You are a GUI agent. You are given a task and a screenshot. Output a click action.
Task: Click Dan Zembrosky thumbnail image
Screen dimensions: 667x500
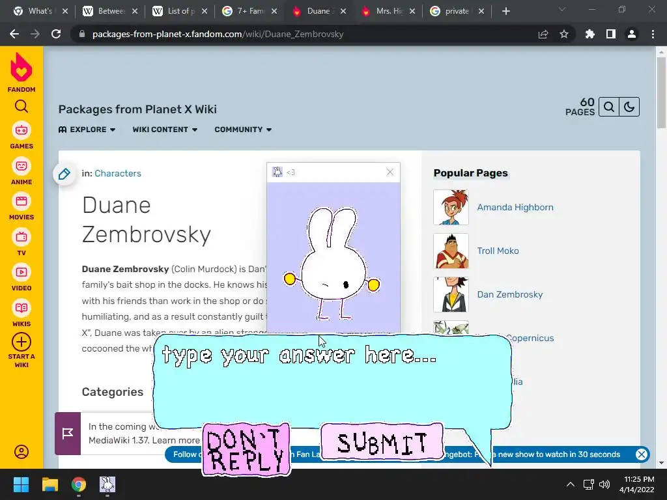pyautogui.click(x=451, y=294)
